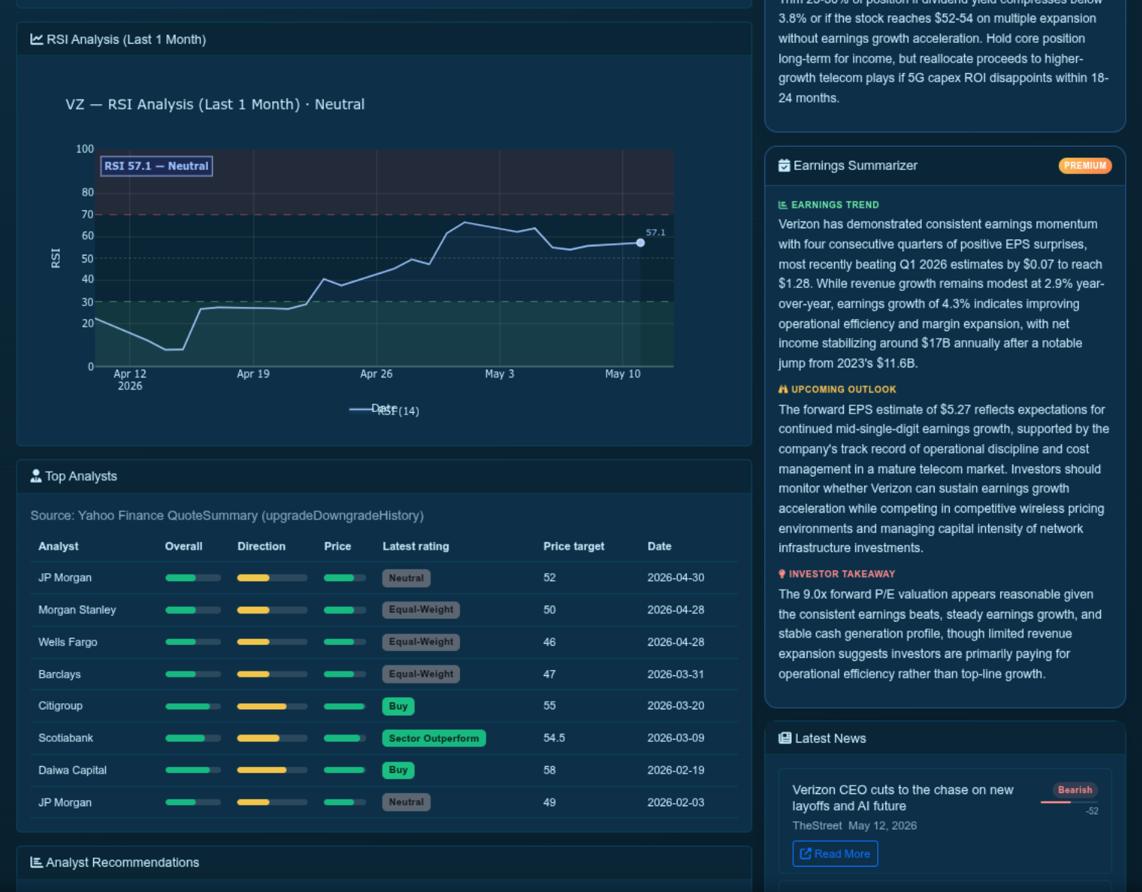Click the Bearish sentiment badge
The width and height of the screenshot is (1142, 892).
(x=1075, y=790)
